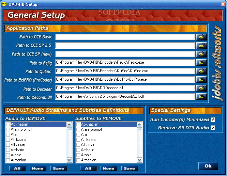Check Afrikaans in Audio to REMOVE list

[8, 140]
